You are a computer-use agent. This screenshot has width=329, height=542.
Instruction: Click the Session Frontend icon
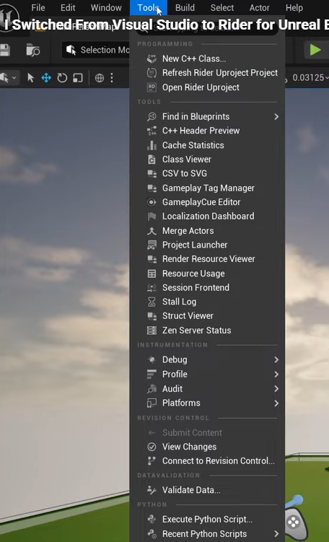pos(152,287)
